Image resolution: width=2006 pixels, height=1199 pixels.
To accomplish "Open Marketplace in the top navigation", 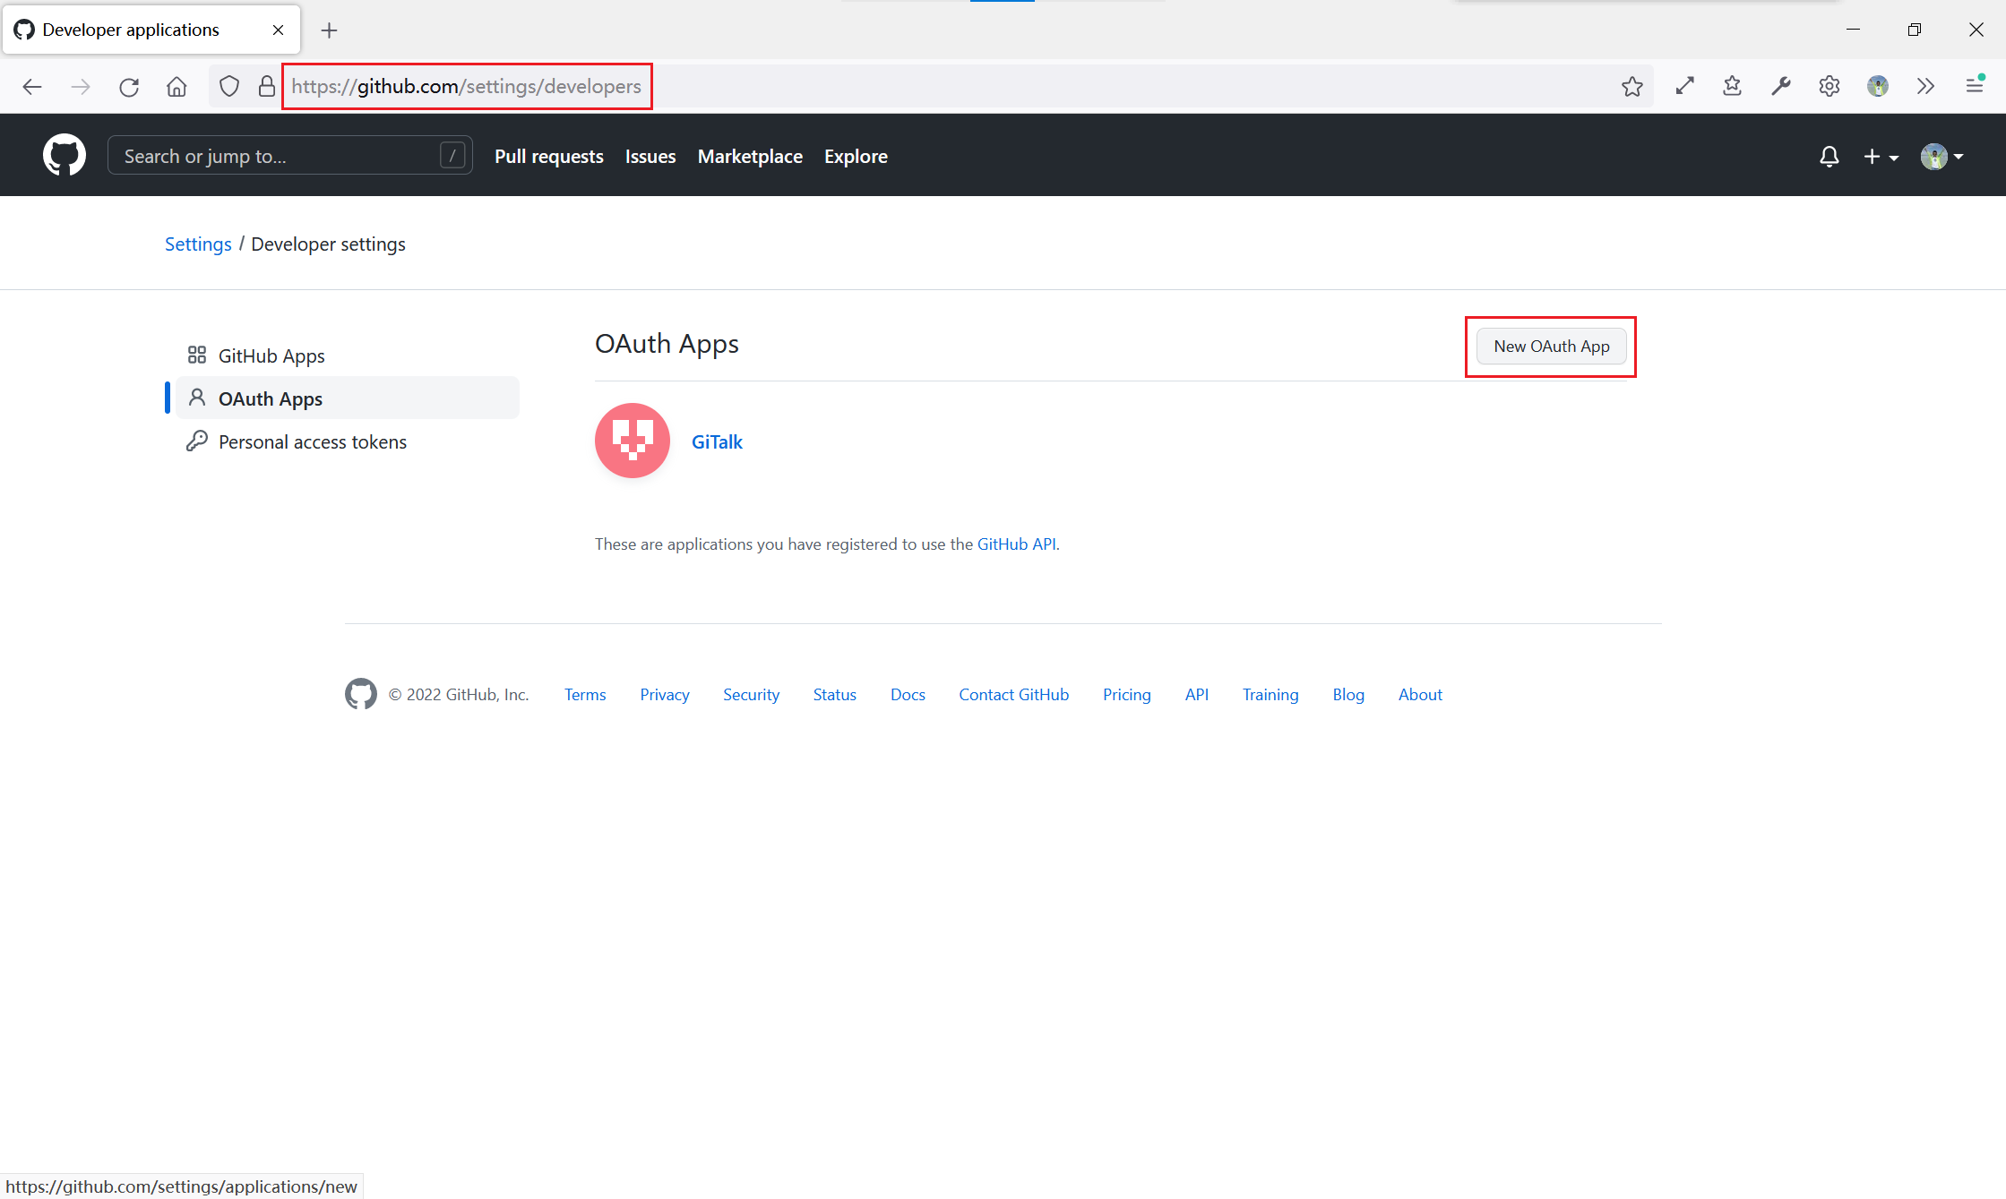I will tap(750, 157).
